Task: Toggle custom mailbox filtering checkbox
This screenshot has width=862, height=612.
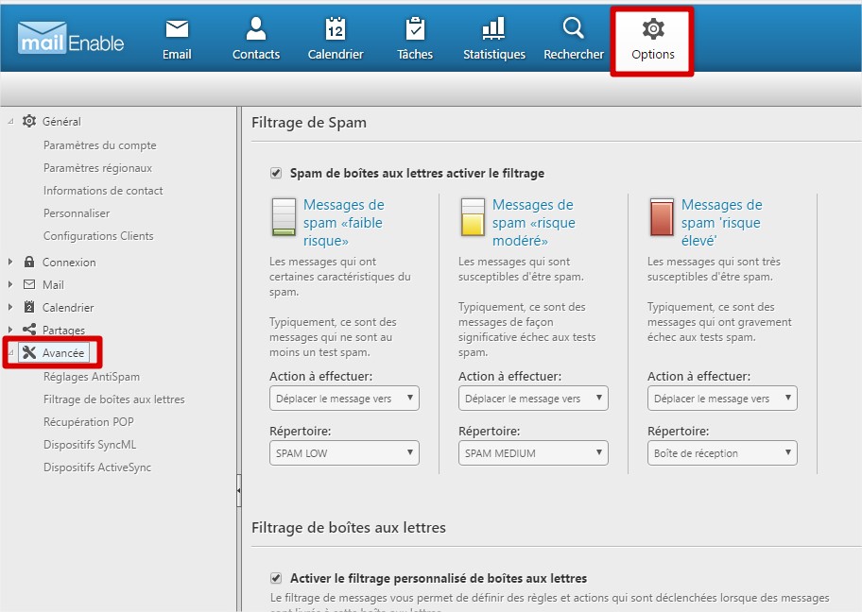Action: click(x=276, y=578)
